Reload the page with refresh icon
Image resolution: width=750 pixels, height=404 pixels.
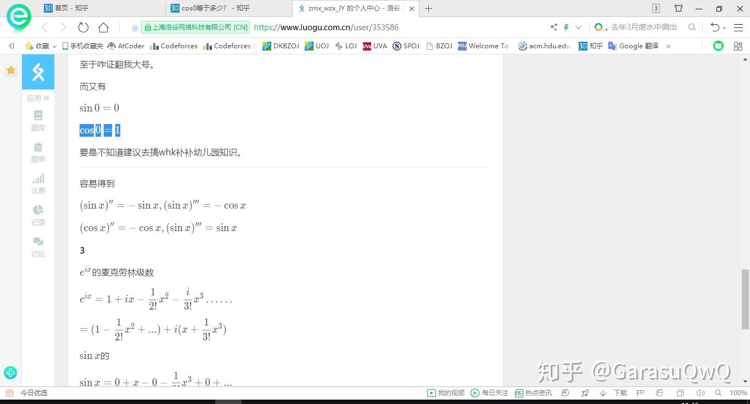tap(83, 27)
